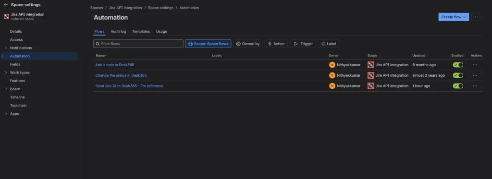Sort flows by the Updated column
This screenshot has width=492, height=179.
(419, 56)
